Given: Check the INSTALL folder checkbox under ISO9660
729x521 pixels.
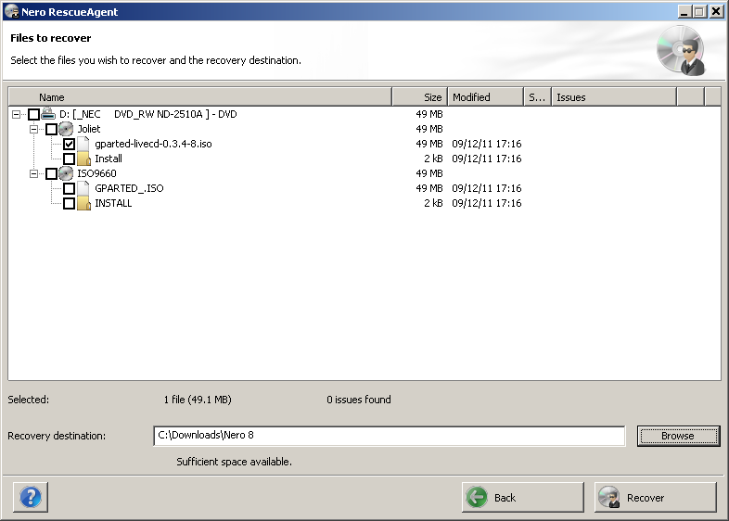Looking at the screenshot, I should click(69, 204).
